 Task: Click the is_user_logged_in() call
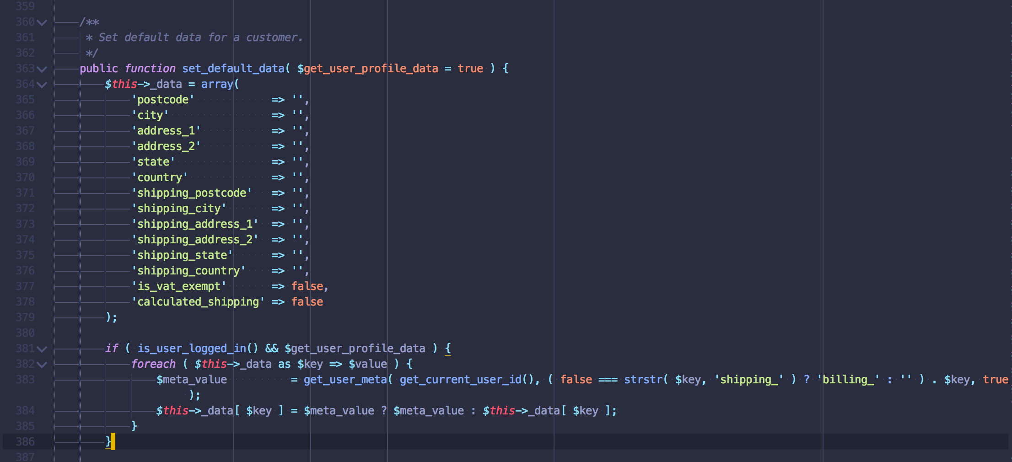click(198, 349)
